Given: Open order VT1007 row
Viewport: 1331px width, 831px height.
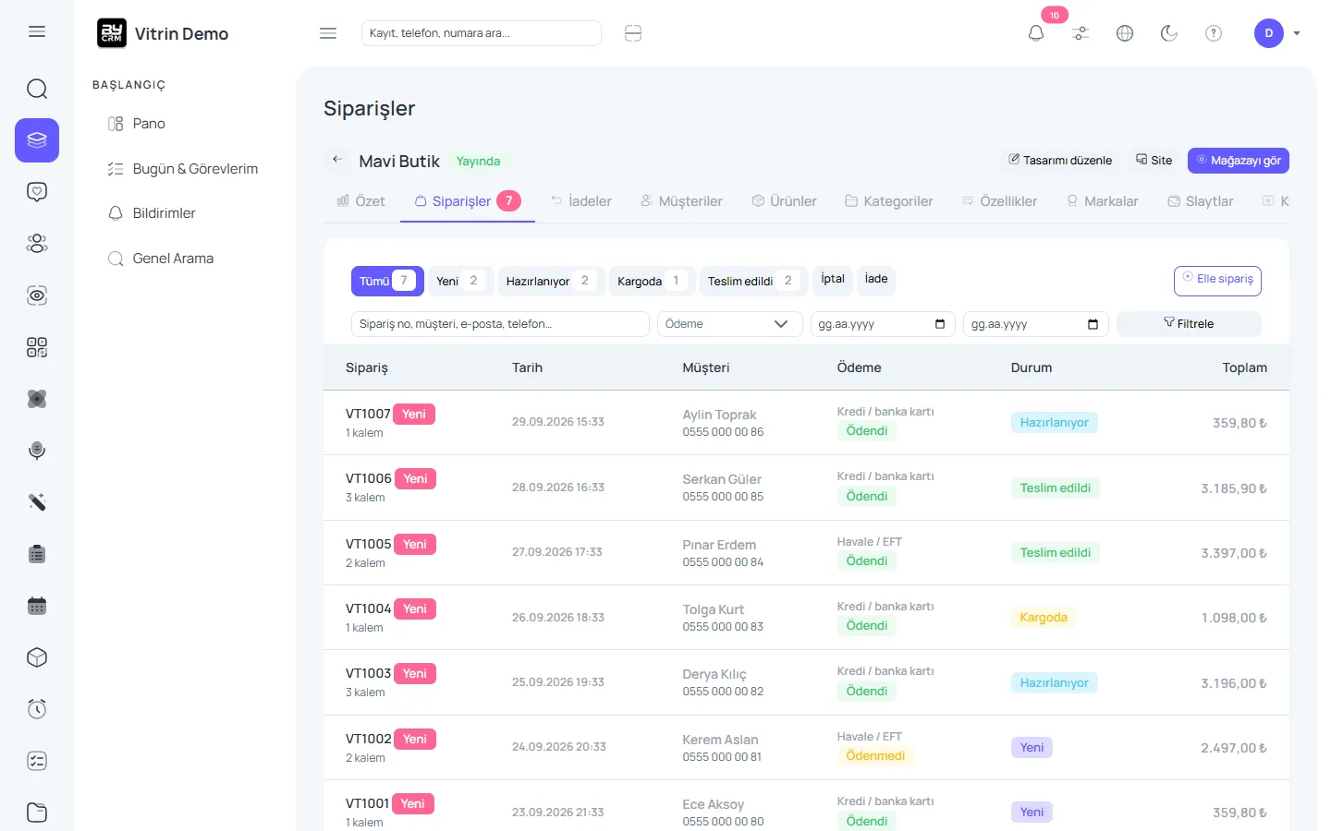Looking at the screenshot, I should (x=806, y=422).
